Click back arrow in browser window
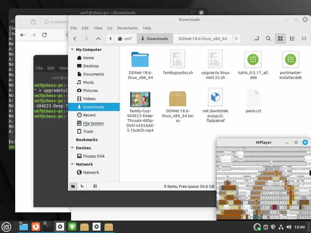 [22, 35]
